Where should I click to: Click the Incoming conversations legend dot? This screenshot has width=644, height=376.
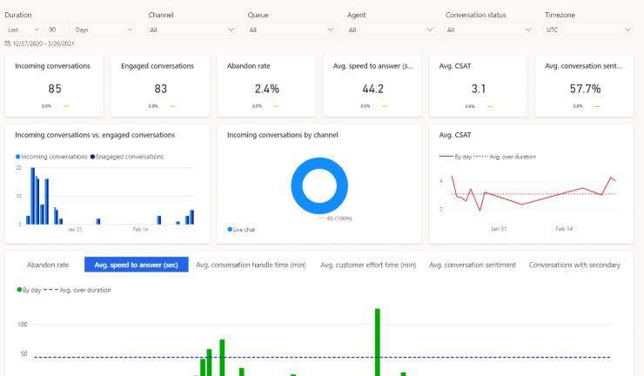pyautogui.click(x=17, y=157)
